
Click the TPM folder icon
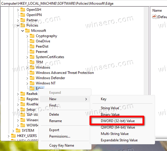[32, 62]
